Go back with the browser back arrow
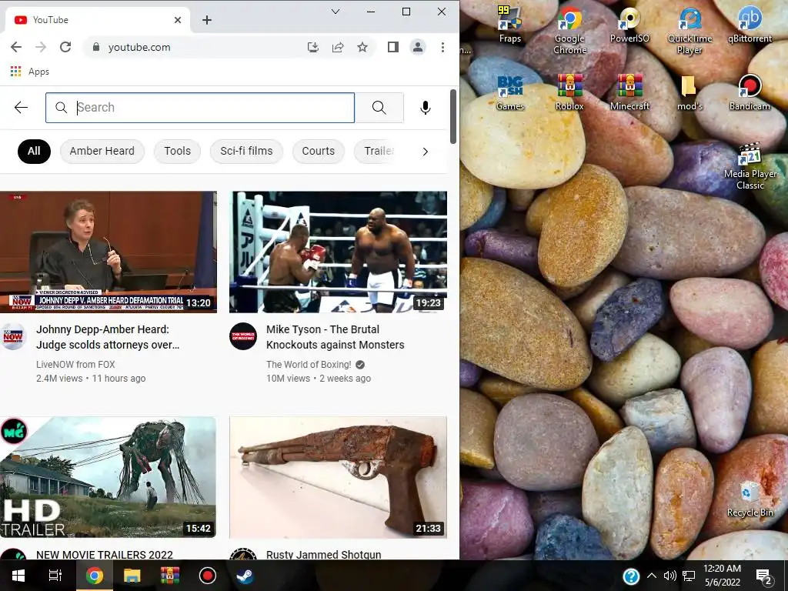Viewport: 788px width, 591px height. (16, 47)
